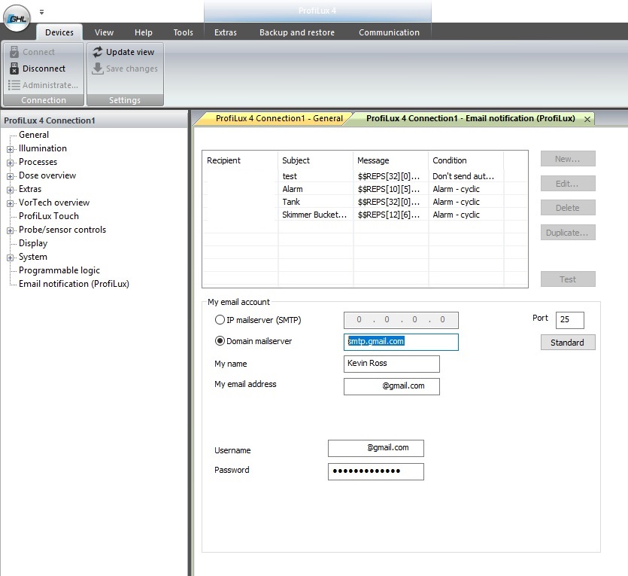Click the Domain mailserver smtp.gmail.com field
The width and height of the screenshot is (628, 576).
click(x=401, y=342)
